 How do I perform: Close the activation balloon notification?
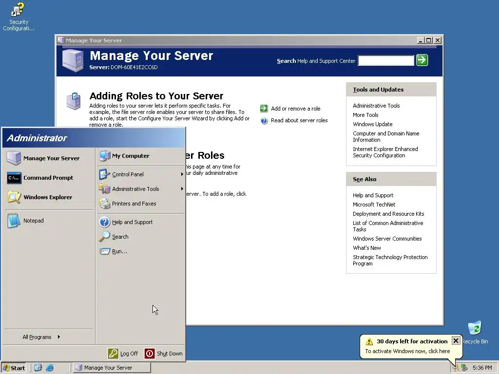click(x=456, y=340)
